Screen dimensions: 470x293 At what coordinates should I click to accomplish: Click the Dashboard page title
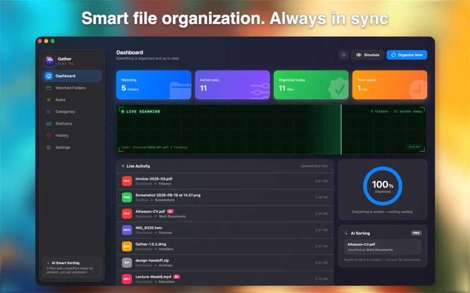click(130, 52)
